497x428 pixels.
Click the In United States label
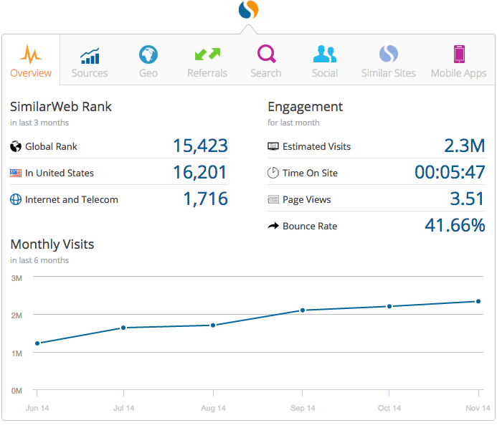(60, 173)
